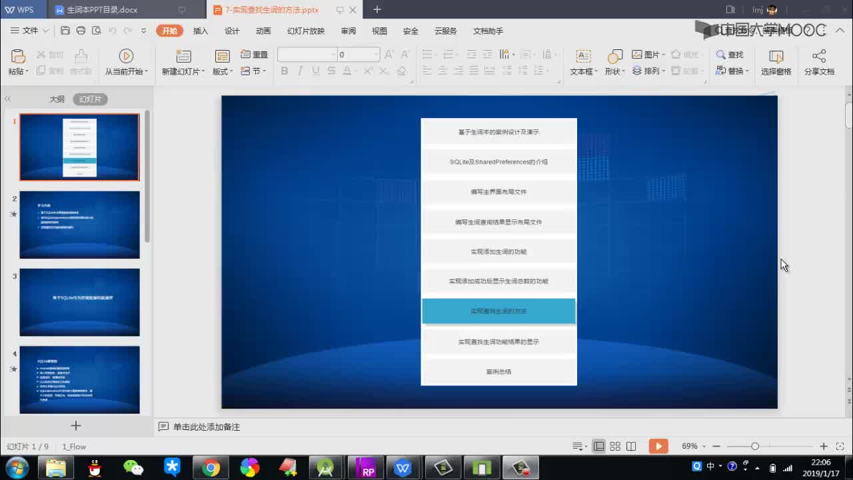Click the Clear Formatting eraser icon

pyautogui.click(x=401, y=71)
